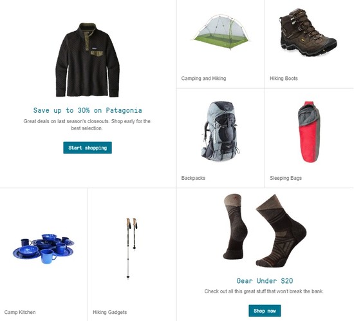Viewport: 354px width, 321px height.
Task: Visit the Sleeping Bags category link
Action: click(286, 178)
